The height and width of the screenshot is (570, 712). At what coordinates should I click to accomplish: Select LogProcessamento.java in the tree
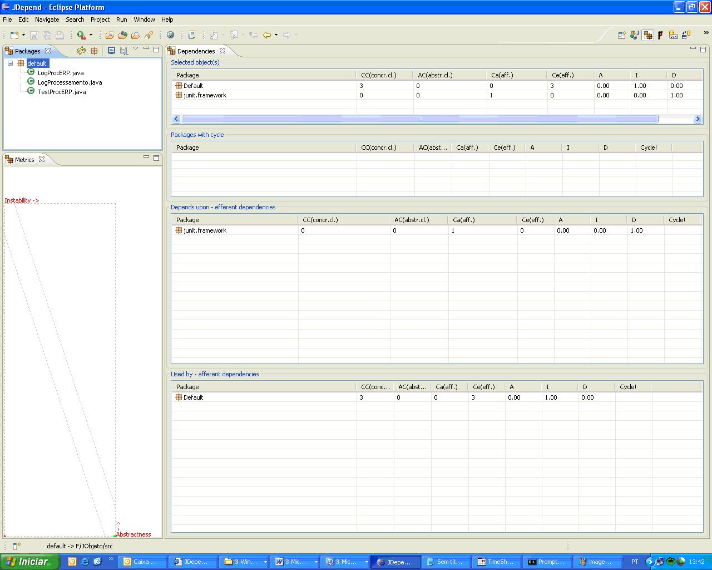pyautogui.click(x=70, y=82)
